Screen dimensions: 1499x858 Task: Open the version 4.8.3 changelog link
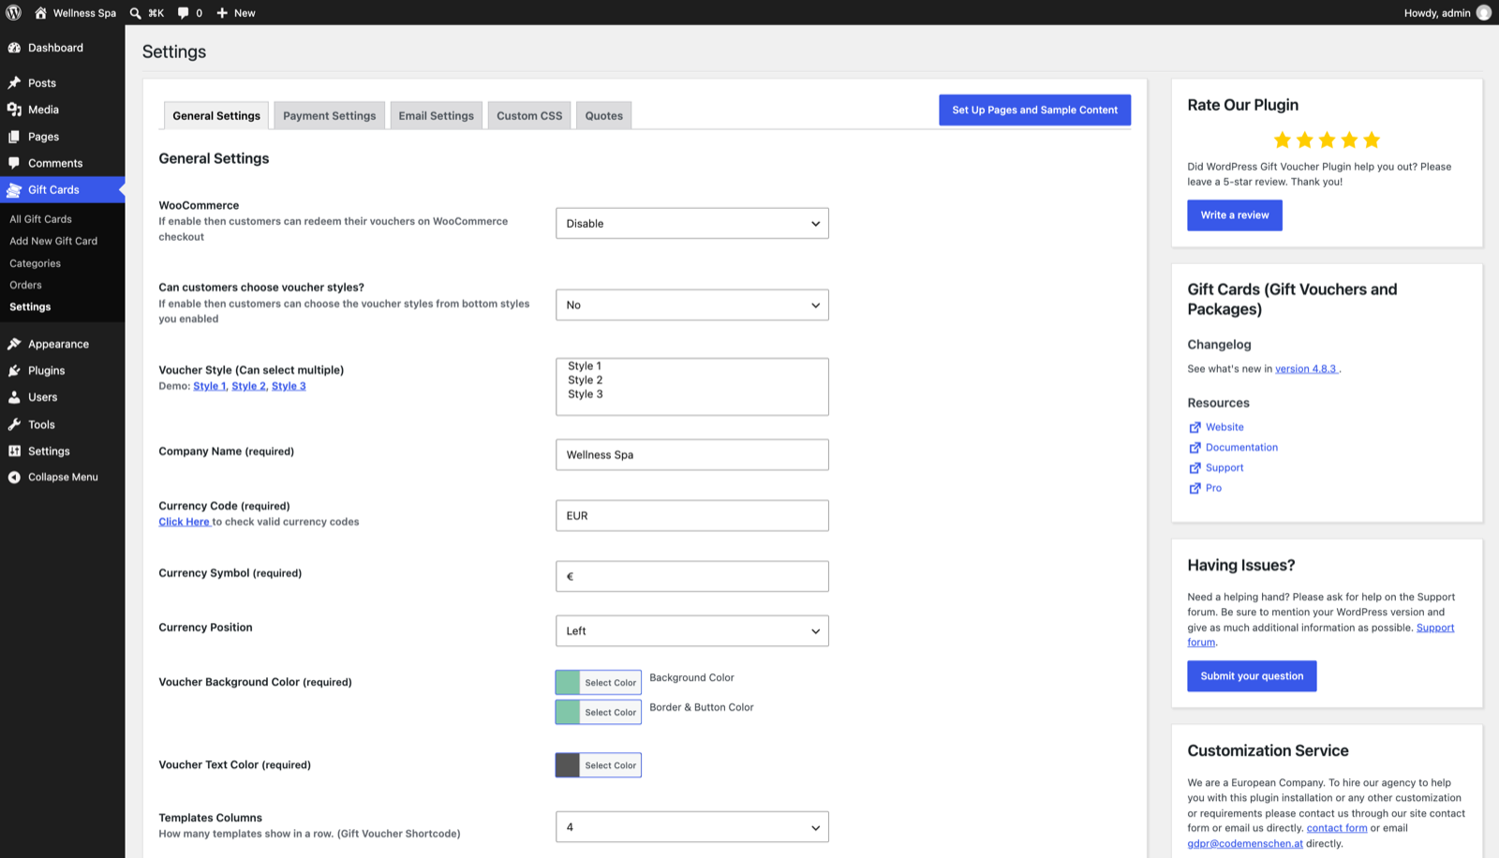point(1307,369)
